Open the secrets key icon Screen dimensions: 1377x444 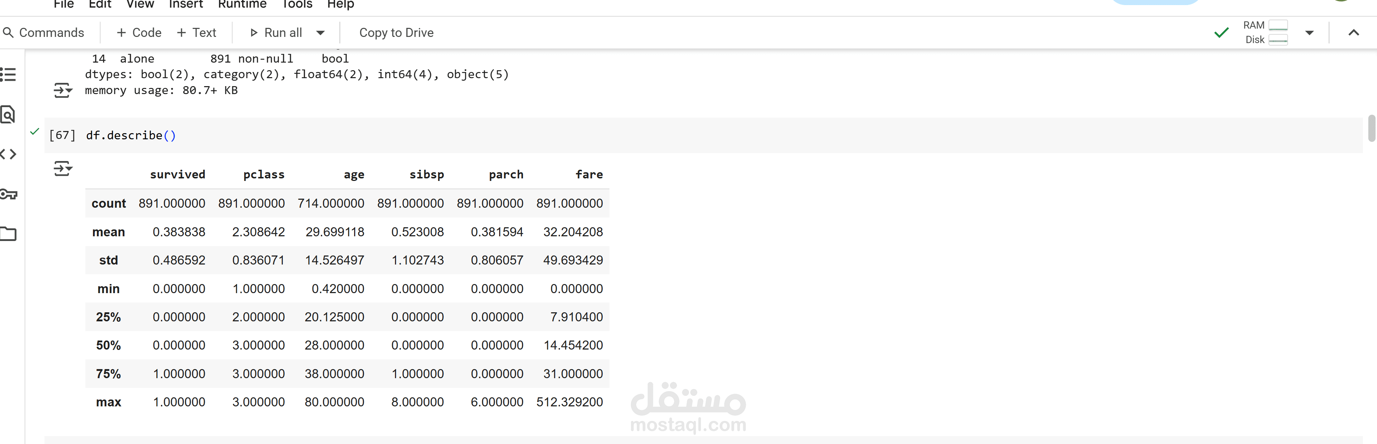[8, 194]
